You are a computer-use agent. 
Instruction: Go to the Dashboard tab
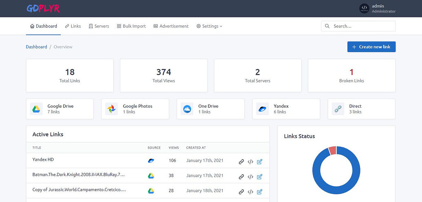coord(43,26)
